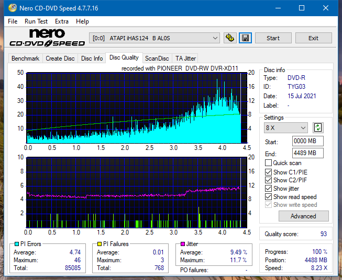Click the Progress value 100 %

point(320,252)
